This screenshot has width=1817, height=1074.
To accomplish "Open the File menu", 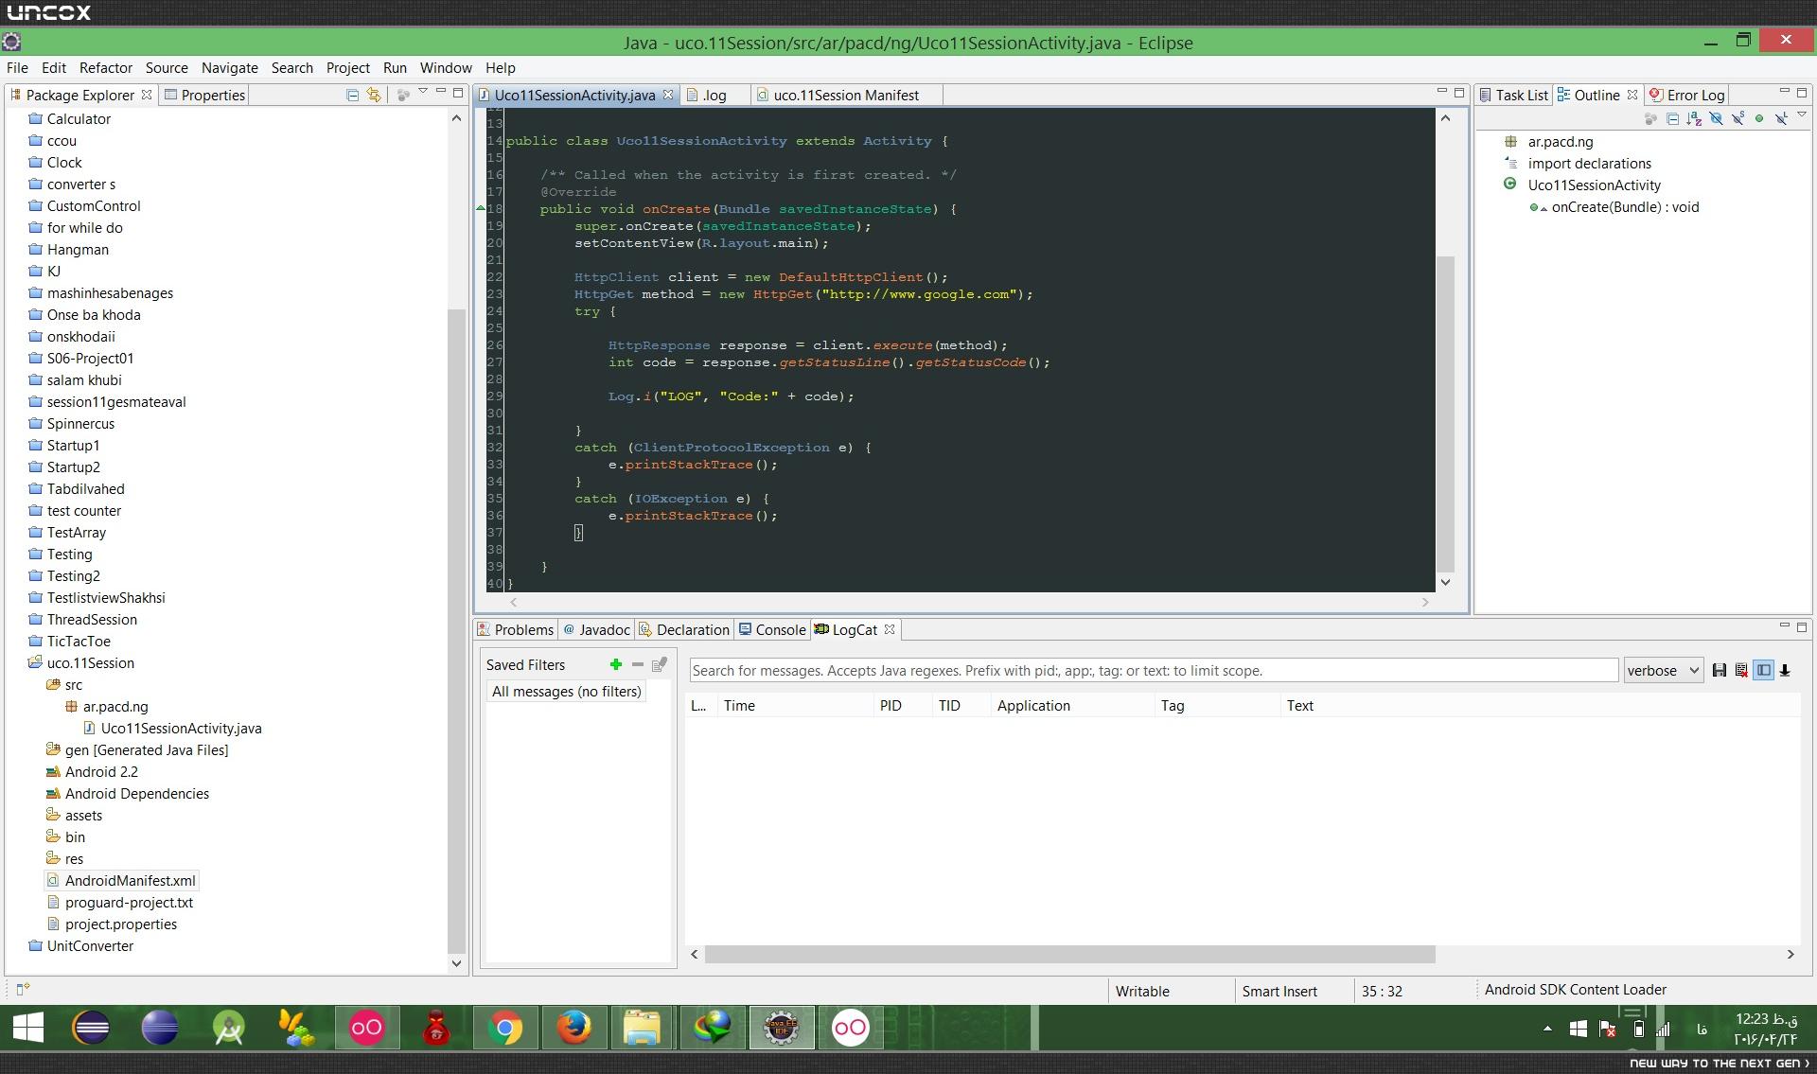I will point(17,68).
